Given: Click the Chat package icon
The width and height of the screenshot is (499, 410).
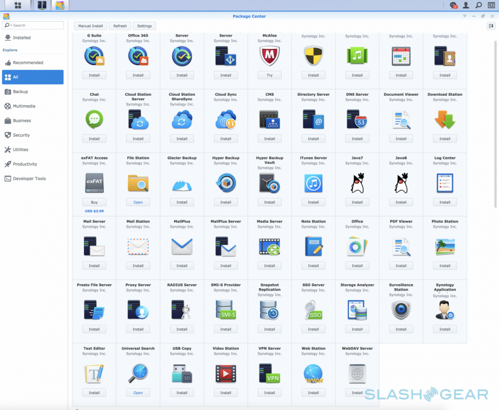Looking at the screenshot, I should tap(94, 120).
